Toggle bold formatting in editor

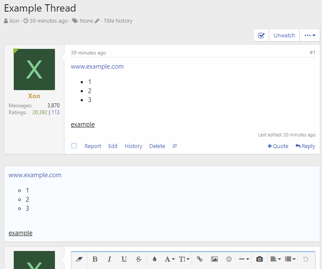coord(95,259)
